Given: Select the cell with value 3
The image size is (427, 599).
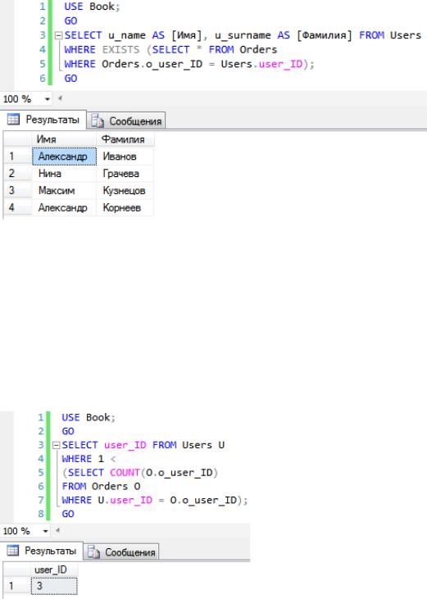Looking at the screenshot, I should (x=54, y=586).
